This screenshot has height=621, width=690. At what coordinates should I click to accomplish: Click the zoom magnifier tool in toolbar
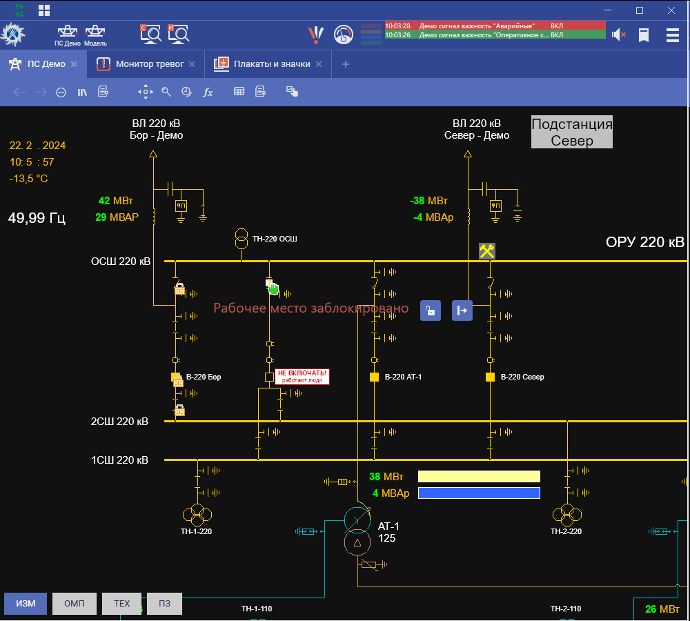coord(166,92)
